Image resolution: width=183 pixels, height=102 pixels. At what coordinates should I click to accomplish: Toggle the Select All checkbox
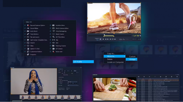click(x=25, y=22)
